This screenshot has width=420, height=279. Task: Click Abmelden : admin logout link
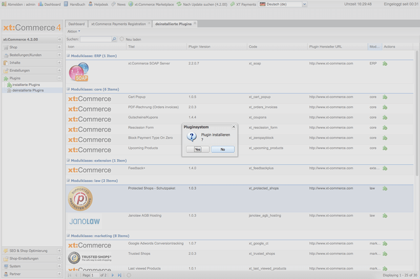click(x=18, y=4)
